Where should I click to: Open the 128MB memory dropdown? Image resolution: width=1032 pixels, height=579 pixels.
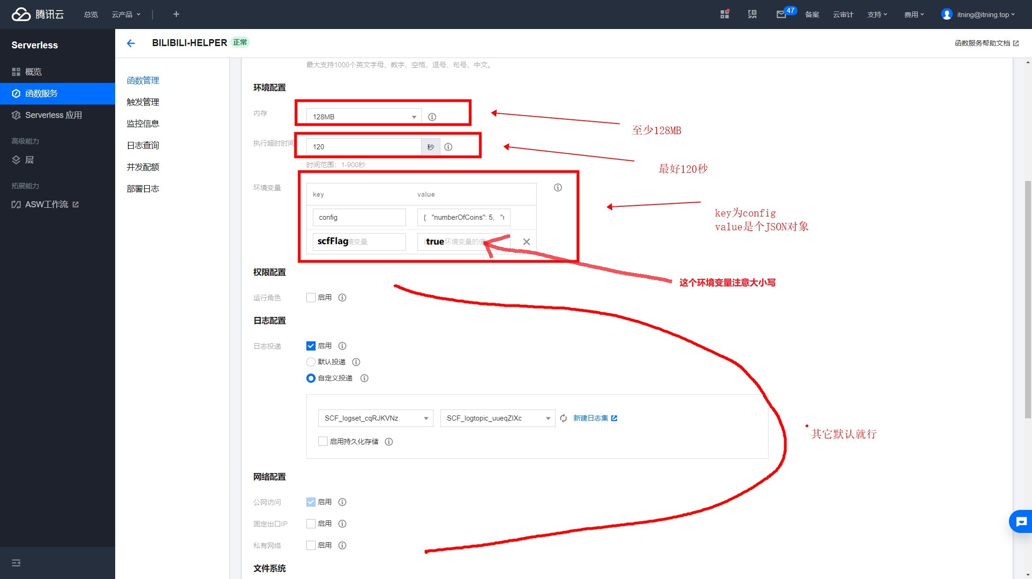363,117
